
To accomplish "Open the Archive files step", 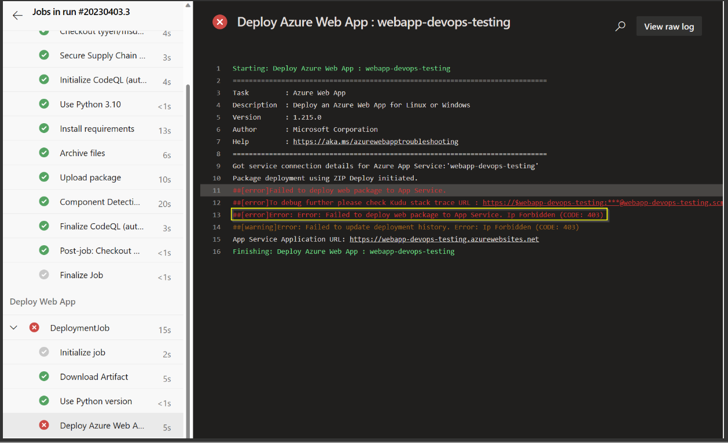I will [x=93, y=153].
